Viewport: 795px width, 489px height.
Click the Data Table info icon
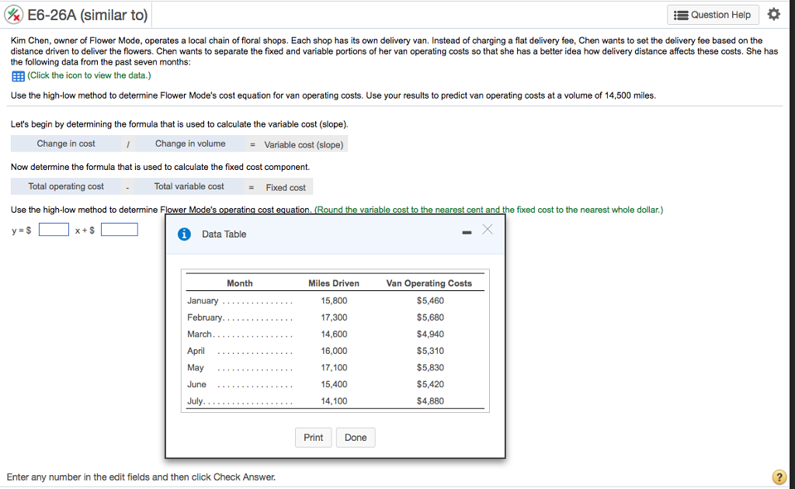click(184, 234)
